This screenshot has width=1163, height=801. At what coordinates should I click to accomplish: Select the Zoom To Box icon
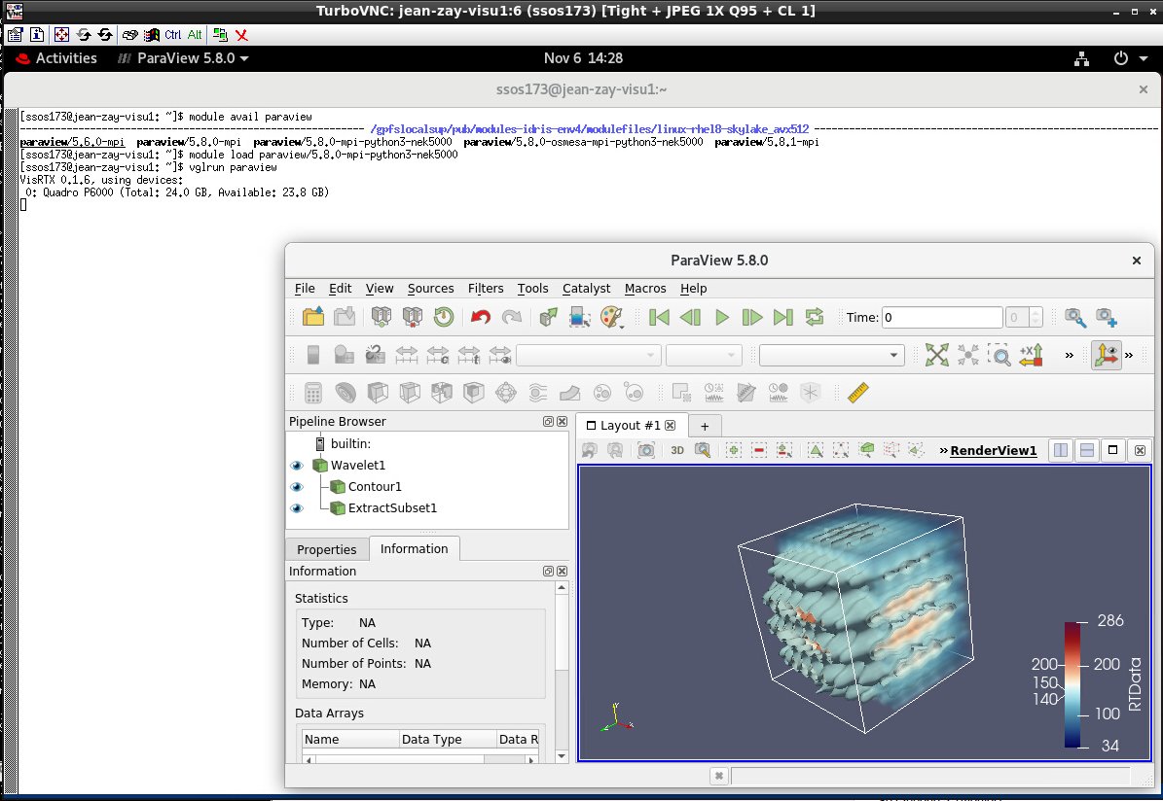(999, 355)
